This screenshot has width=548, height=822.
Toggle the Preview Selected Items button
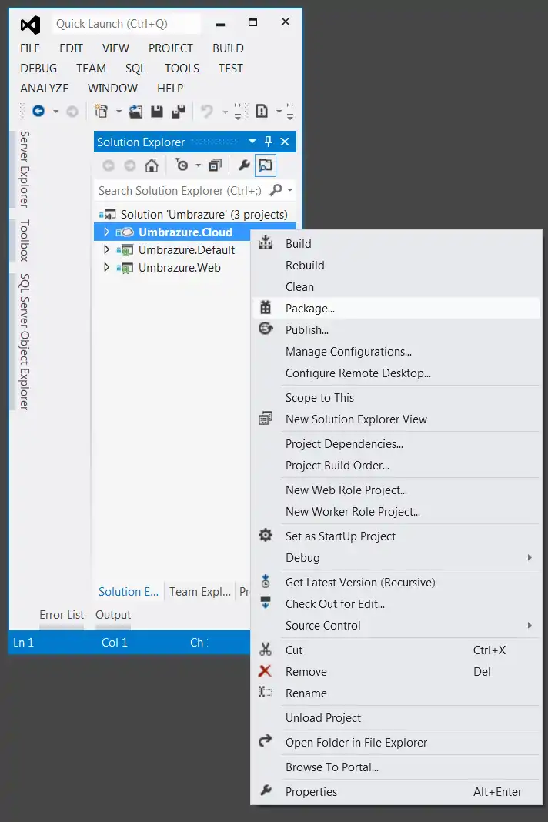coord(266,165)
